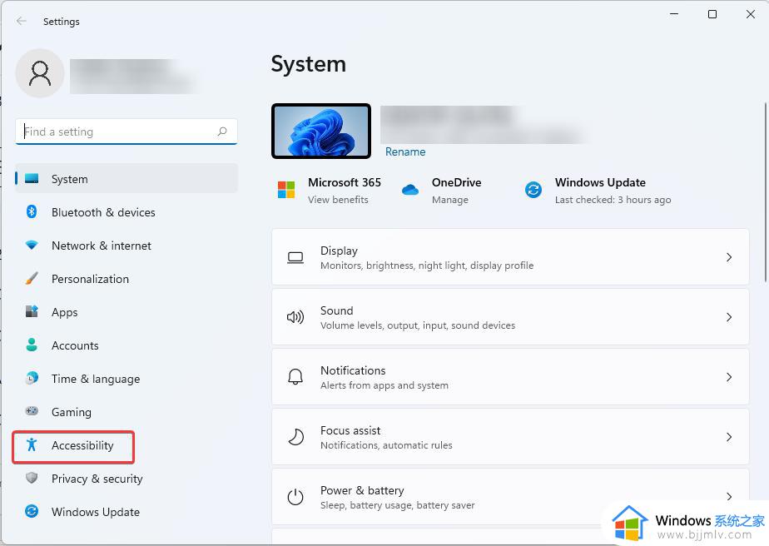Click the OneDrive cloud icon
This screenshot has height=546, width=769.
410,190
